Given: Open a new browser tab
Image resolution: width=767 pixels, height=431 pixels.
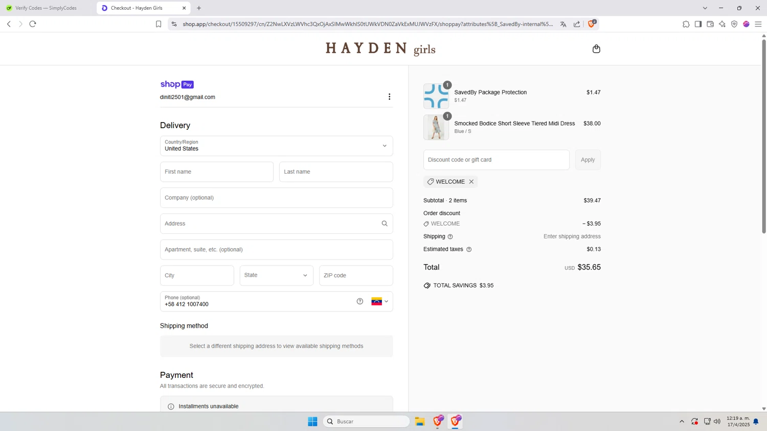Looking at the screenshot, I should point(199,8).
